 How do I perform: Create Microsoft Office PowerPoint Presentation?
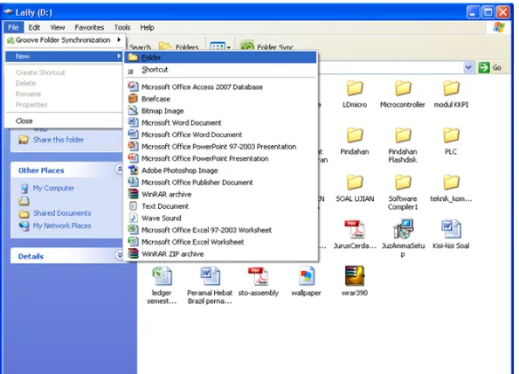click(x=220, y=158)
